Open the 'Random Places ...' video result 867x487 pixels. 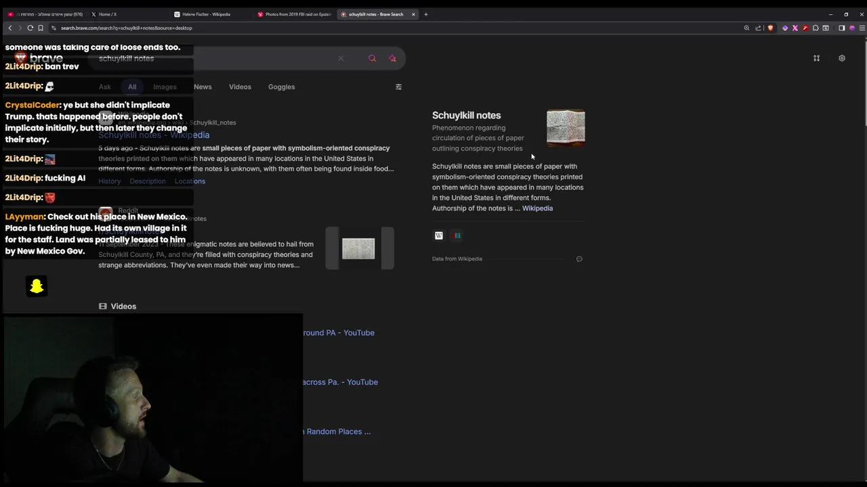pos(338,432)
